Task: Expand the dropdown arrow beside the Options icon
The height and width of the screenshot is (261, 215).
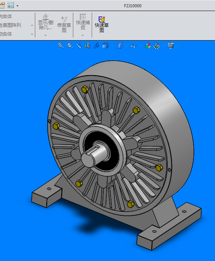Action: (17, 6)
